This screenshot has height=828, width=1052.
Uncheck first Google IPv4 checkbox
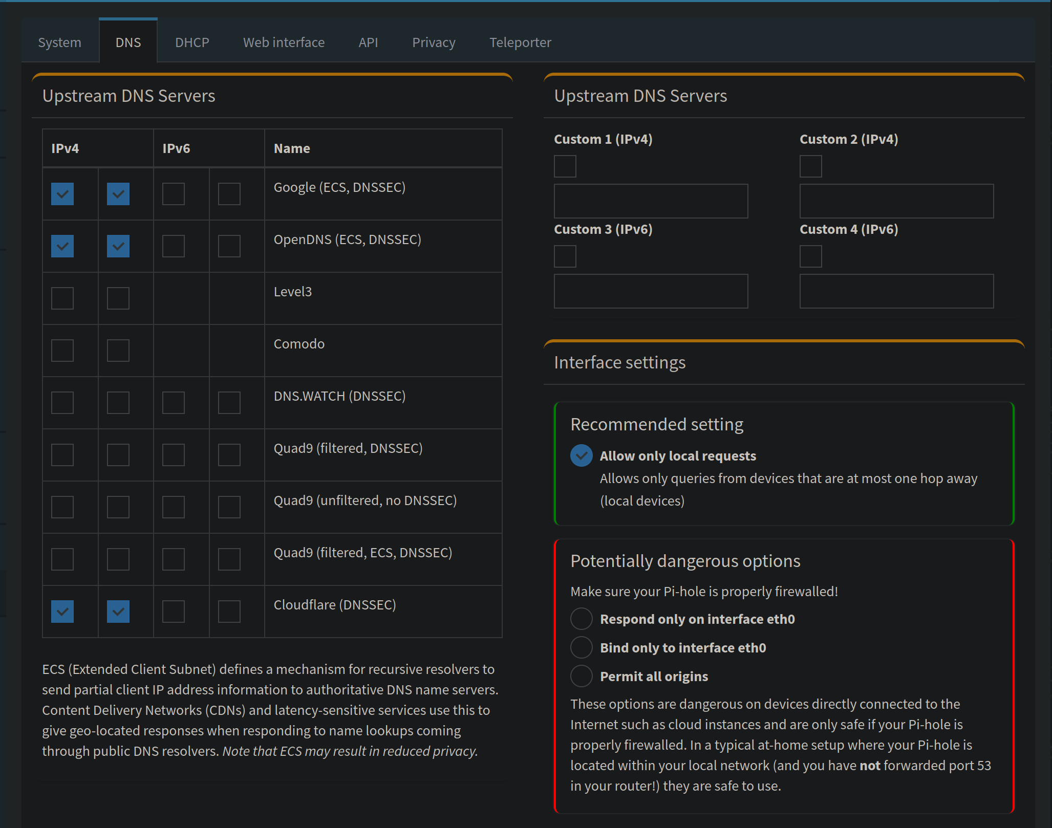click(62, 194)
